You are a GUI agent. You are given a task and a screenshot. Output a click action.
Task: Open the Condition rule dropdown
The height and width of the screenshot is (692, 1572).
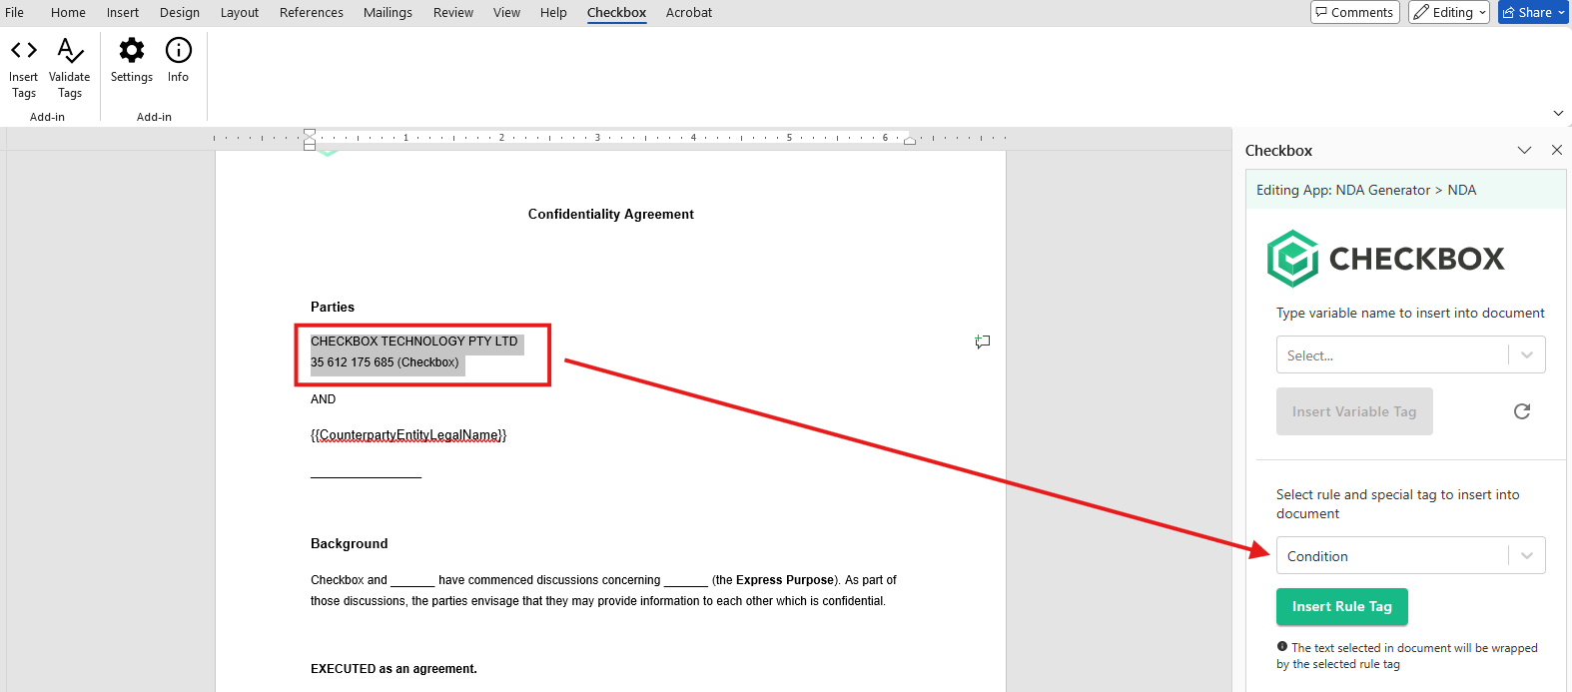tap(1410, 556)
